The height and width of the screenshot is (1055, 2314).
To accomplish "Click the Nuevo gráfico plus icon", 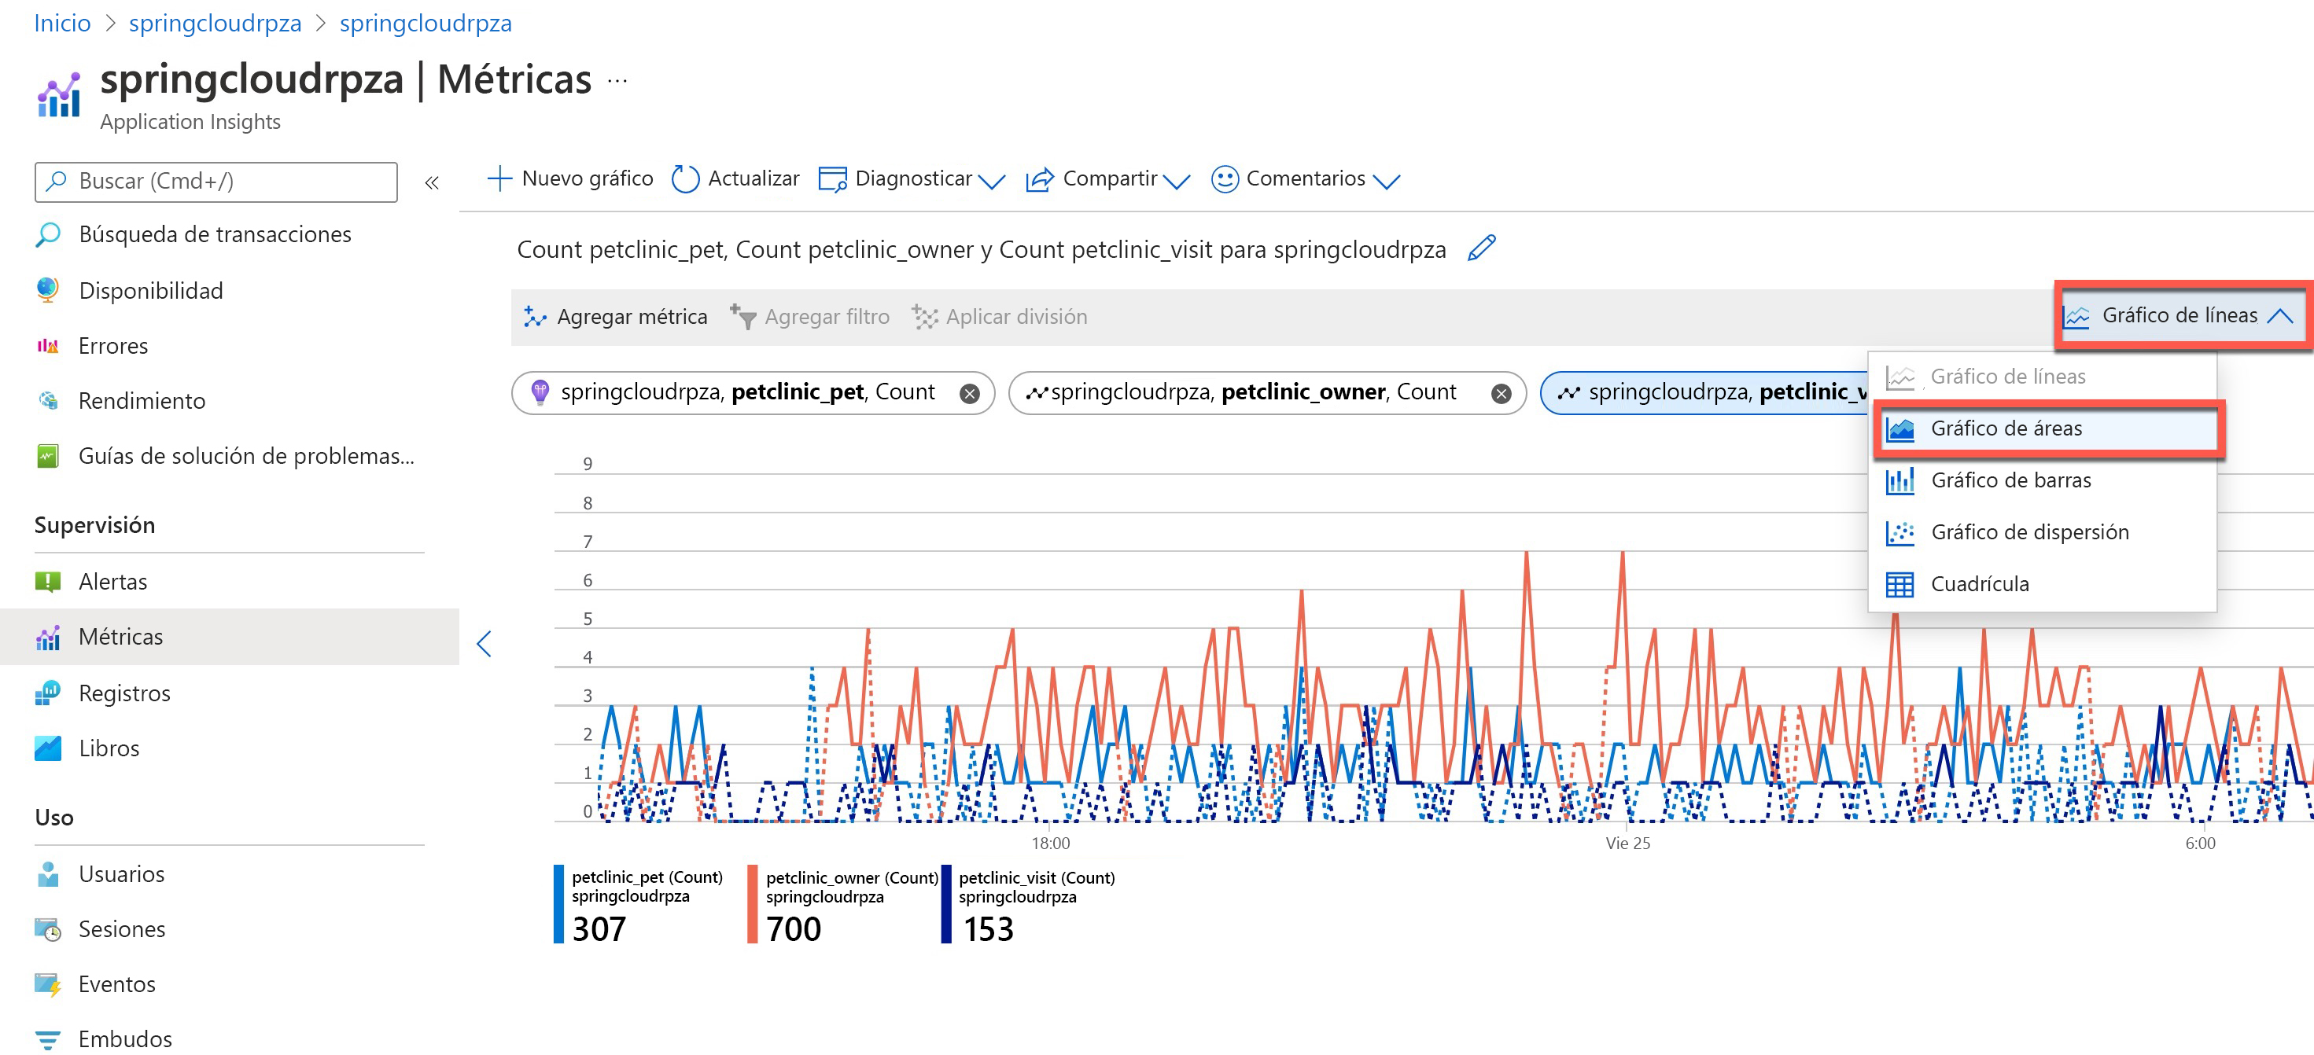I will point(499,178).
